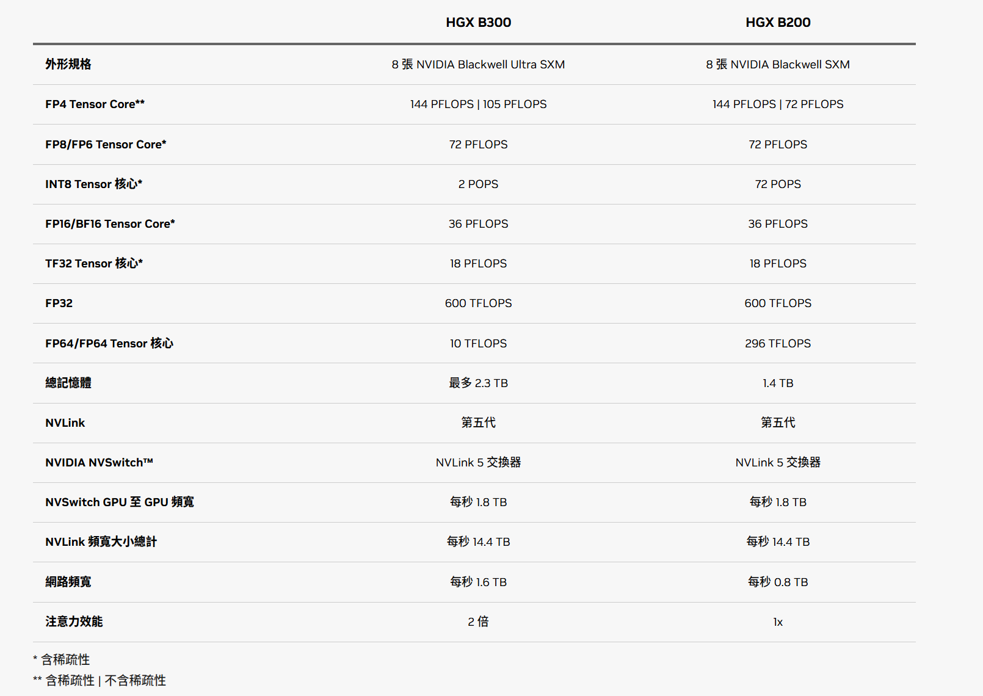Click the HGX B300 column header
Viewport: 983px width, 696px height.
click(x=478, y=23)
